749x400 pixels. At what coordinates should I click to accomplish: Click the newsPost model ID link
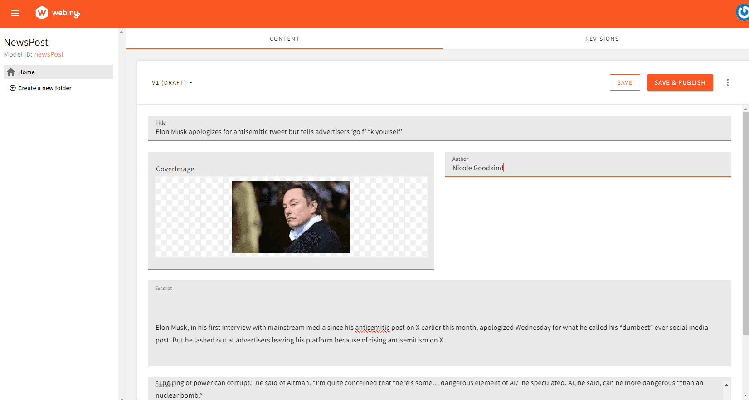pyautogui.click(x=49, y=54)
